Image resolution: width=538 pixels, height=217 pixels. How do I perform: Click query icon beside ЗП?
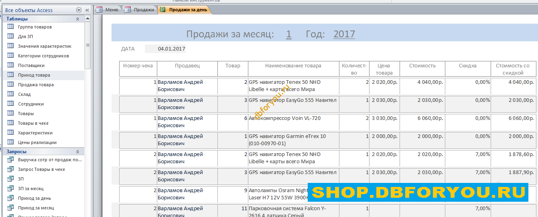pyautogui.click(x=10, y=179)
